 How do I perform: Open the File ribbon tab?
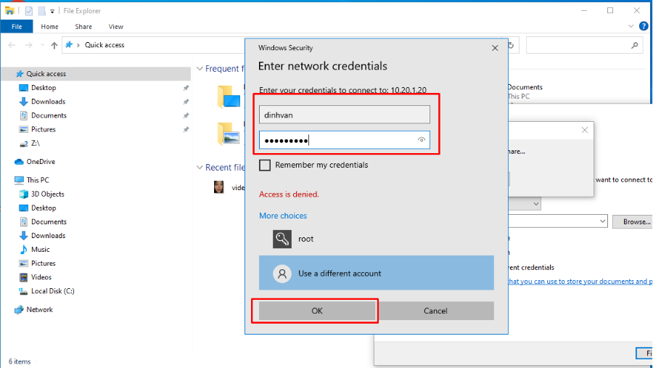point(17,27)
